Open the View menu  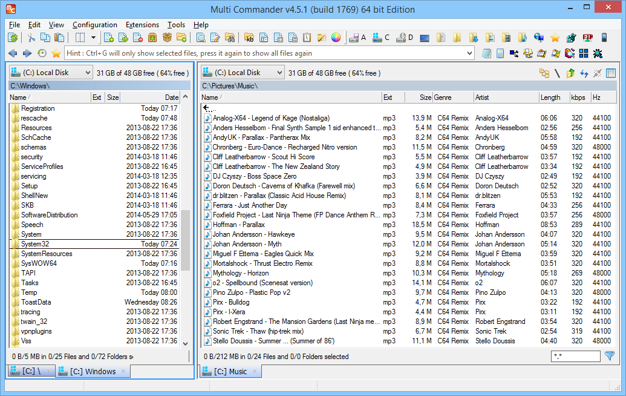click(x=56, y=25)
